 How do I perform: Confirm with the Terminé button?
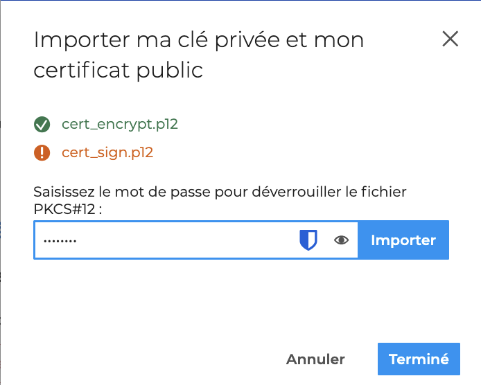pyautogui.click(x=419, y=359)
